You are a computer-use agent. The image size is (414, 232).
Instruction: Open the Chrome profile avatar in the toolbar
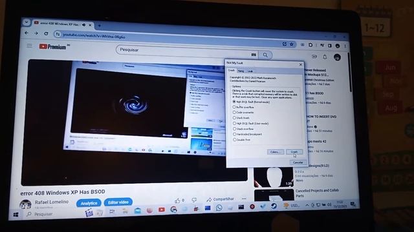tap(338, 46)
